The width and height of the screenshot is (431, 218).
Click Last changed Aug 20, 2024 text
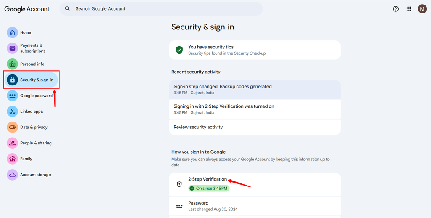(x=213, y=209)
